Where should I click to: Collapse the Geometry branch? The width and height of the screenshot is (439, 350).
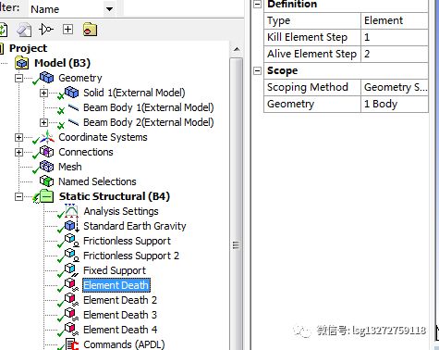(18, 78)
